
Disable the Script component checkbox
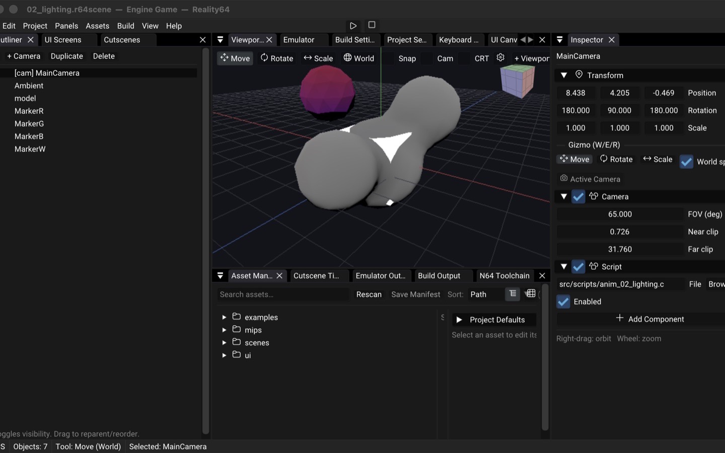coord(578,267)
